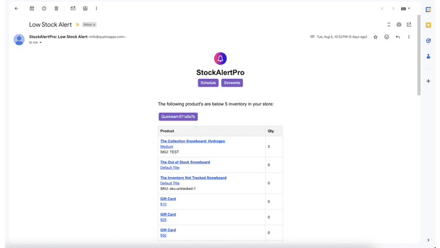Click the Schedule button
The height and width of the screenshot is (248, 440).
[x=208, y=82]
